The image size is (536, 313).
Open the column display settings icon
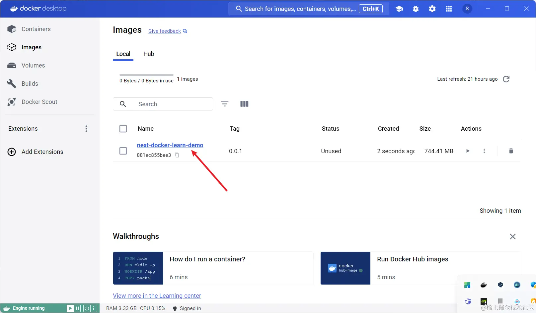click(244, 104)
